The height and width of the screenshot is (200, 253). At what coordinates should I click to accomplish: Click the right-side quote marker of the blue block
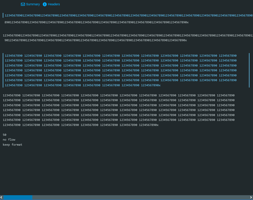pyautogui.click(x=249, y=70)
